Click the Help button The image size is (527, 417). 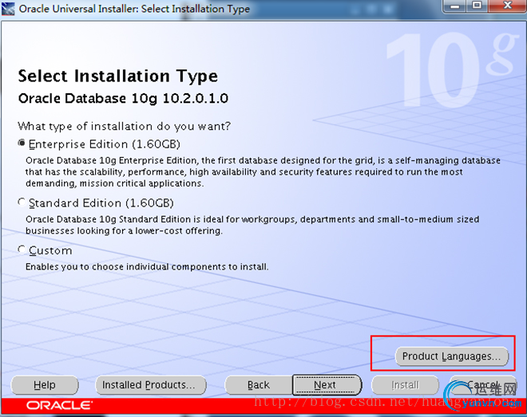pos(45,385)
